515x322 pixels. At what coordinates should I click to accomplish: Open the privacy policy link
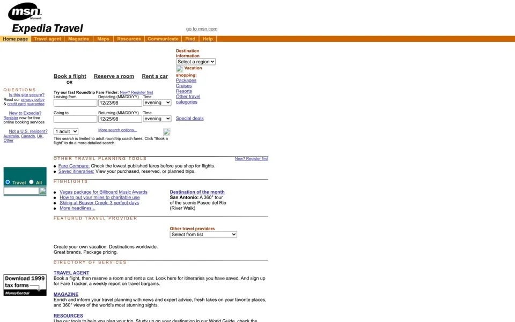(33, 100)
